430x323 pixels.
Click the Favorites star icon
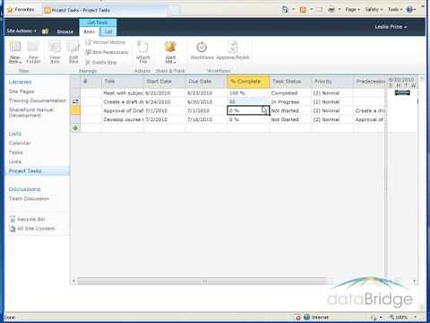coord(10,10)
